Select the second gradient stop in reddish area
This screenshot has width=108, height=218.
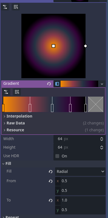30,108
